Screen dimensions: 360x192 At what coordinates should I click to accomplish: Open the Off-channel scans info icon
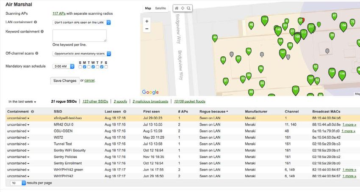(x=37, y=53)
